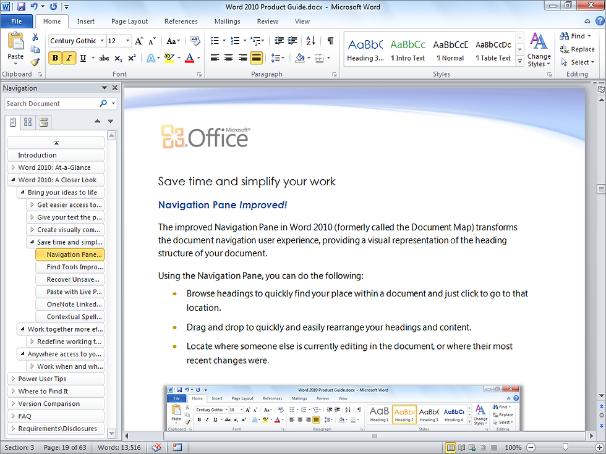Click the Increase Indent icon
This screenshot has height=454, width=606.
[292, 41]
